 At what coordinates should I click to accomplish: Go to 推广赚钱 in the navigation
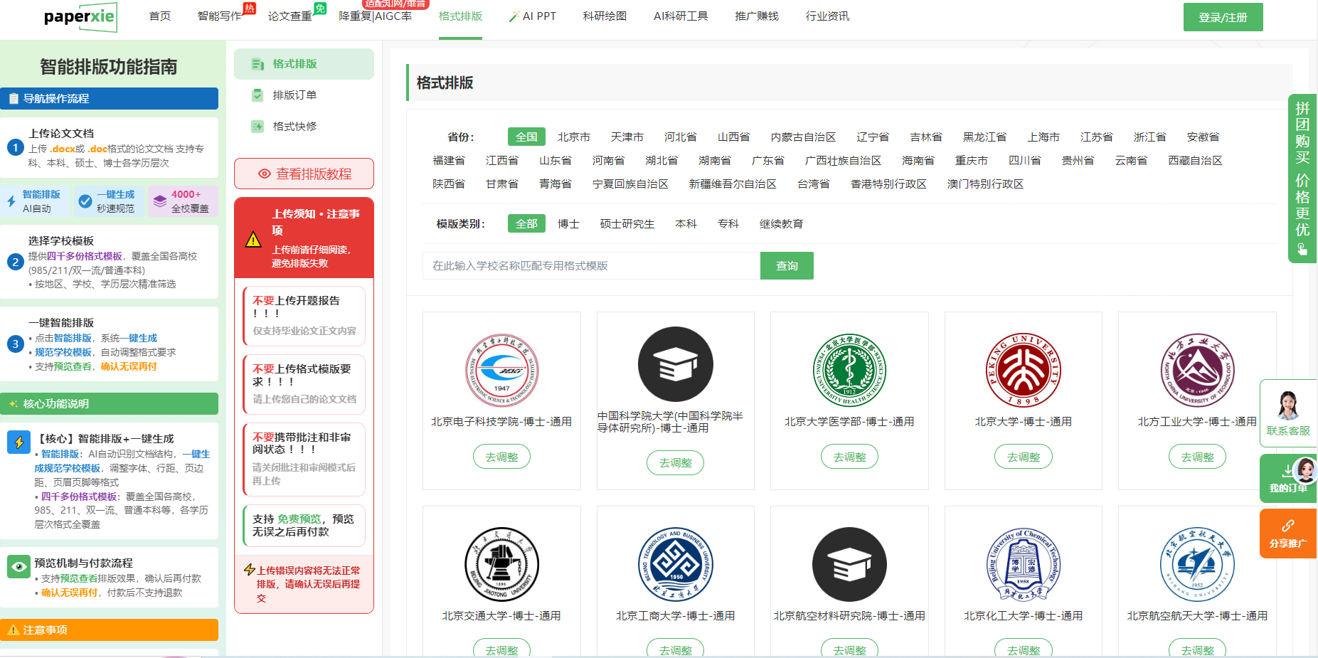(x=758, y=16)
